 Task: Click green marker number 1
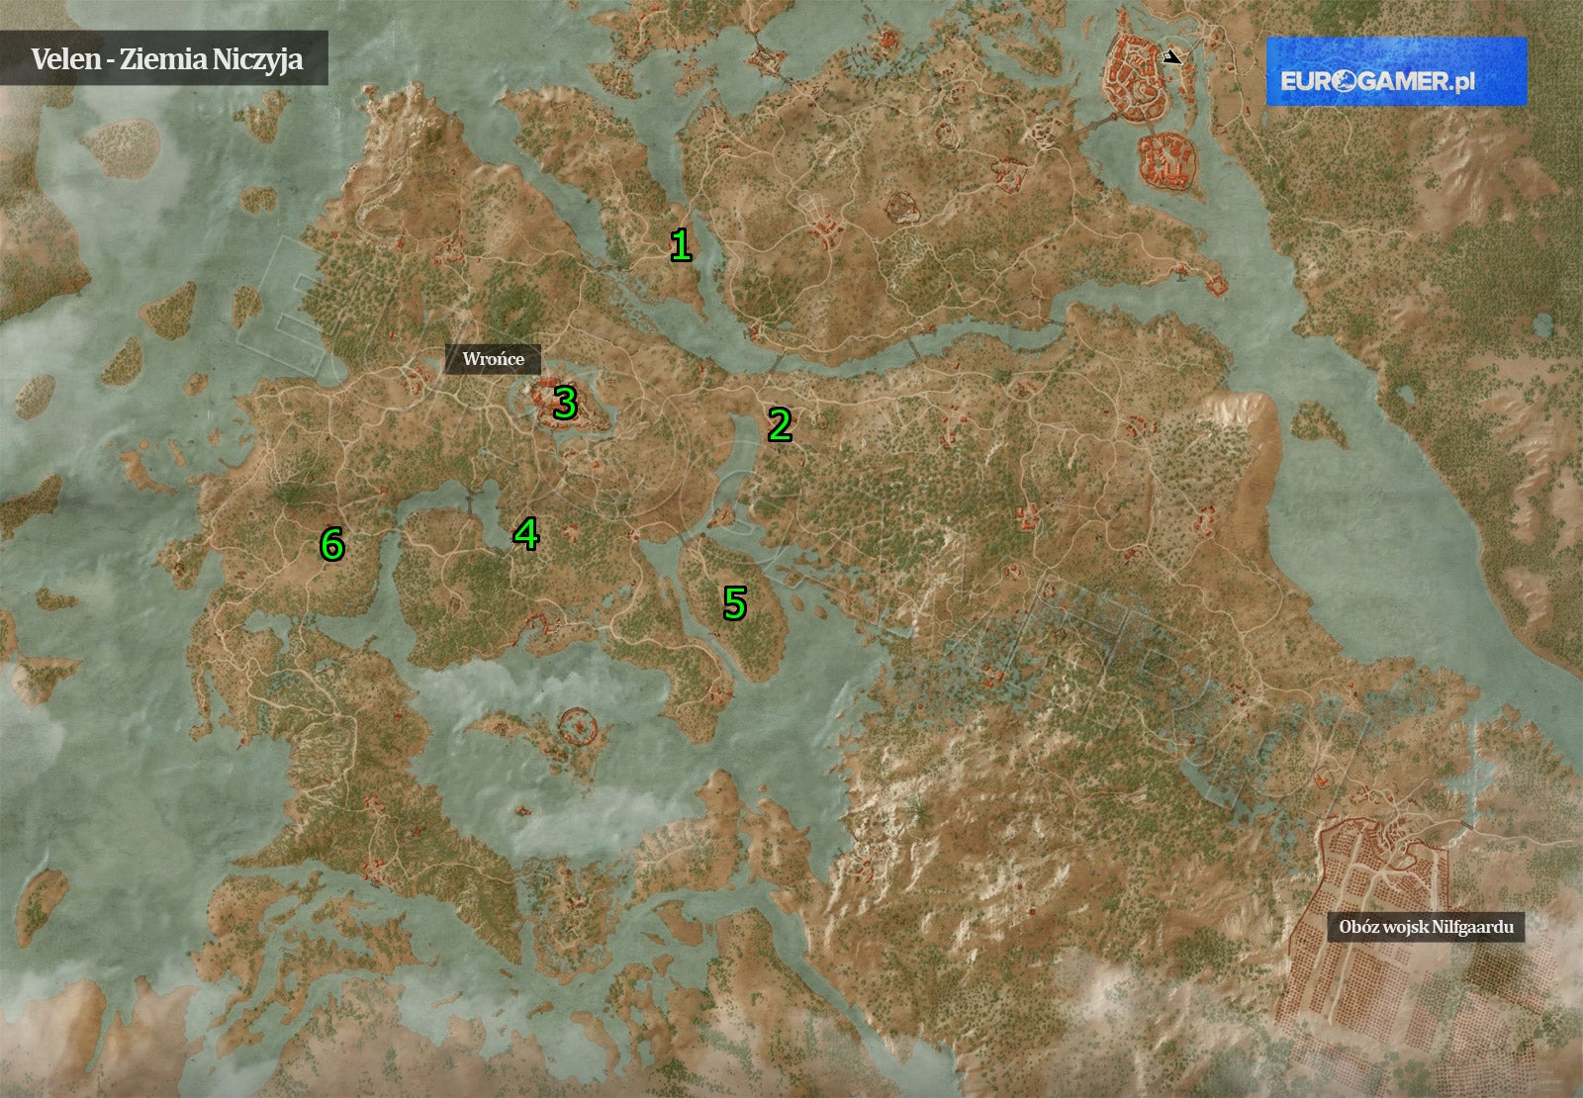click(x=680, y=245)
